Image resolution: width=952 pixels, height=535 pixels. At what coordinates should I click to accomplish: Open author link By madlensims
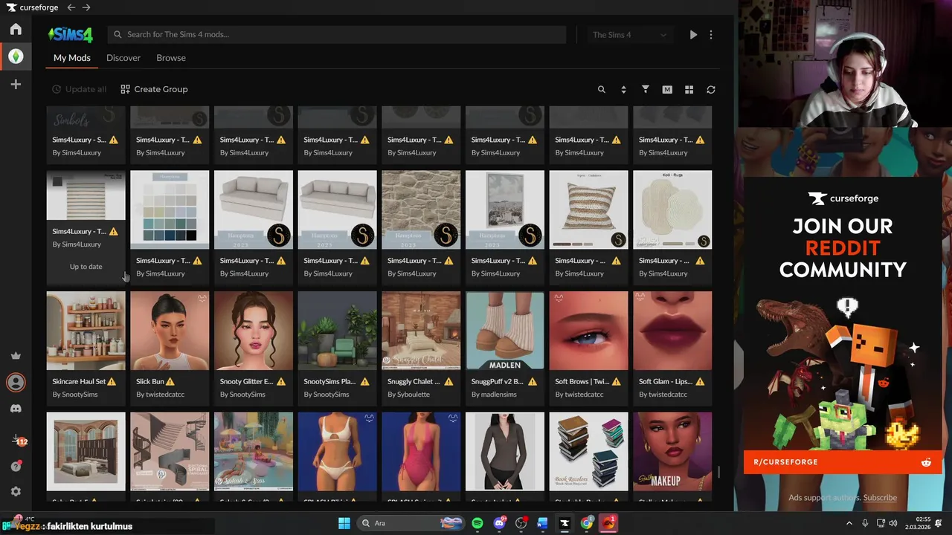(495, 395)
